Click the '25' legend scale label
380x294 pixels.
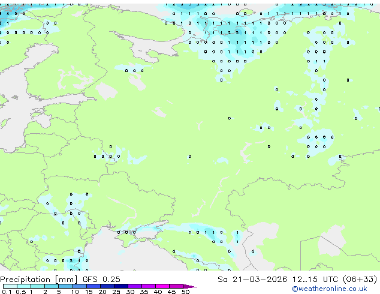pos(116,292)
